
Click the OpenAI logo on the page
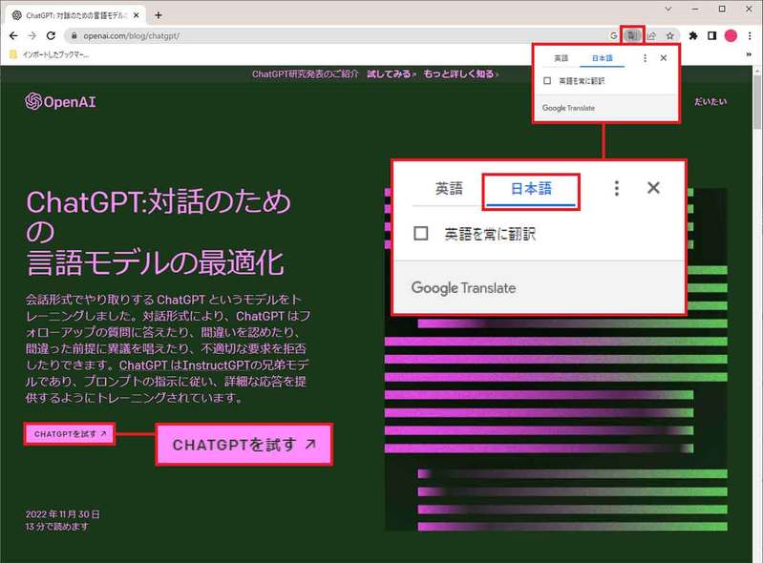tap(60, 101)
